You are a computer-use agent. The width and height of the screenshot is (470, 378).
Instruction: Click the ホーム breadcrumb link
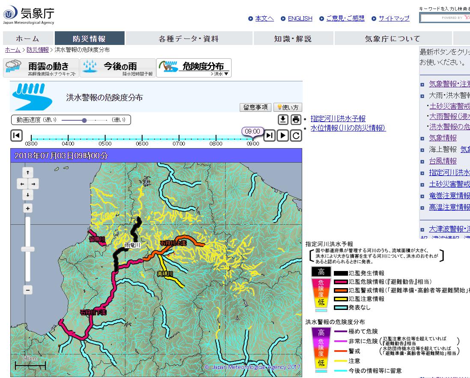pos(12,50)
